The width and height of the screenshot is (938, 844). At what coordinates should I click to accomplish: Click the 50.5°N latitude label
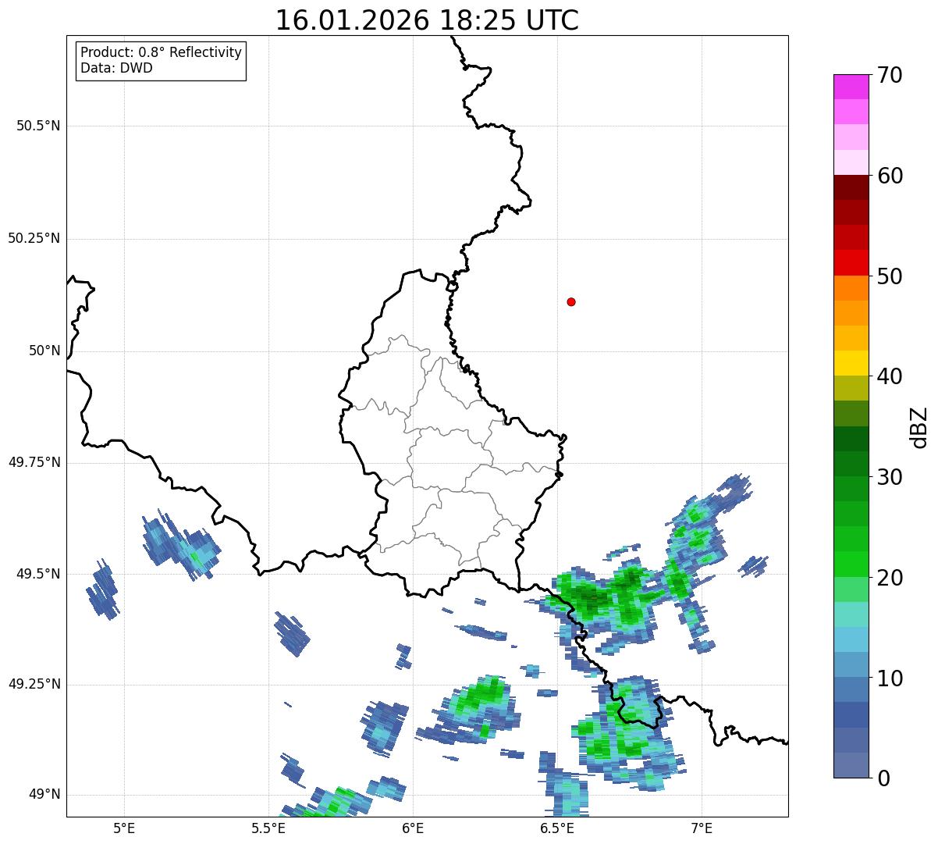(38, 126)
